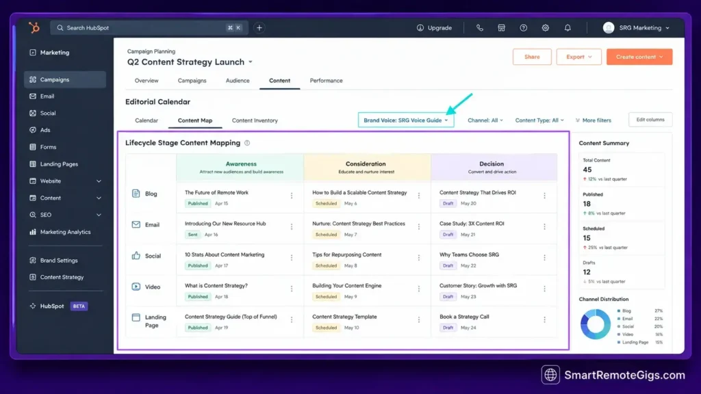
Task: Open options for Content Strategy That Drives ROI
Action: (544, 196)
